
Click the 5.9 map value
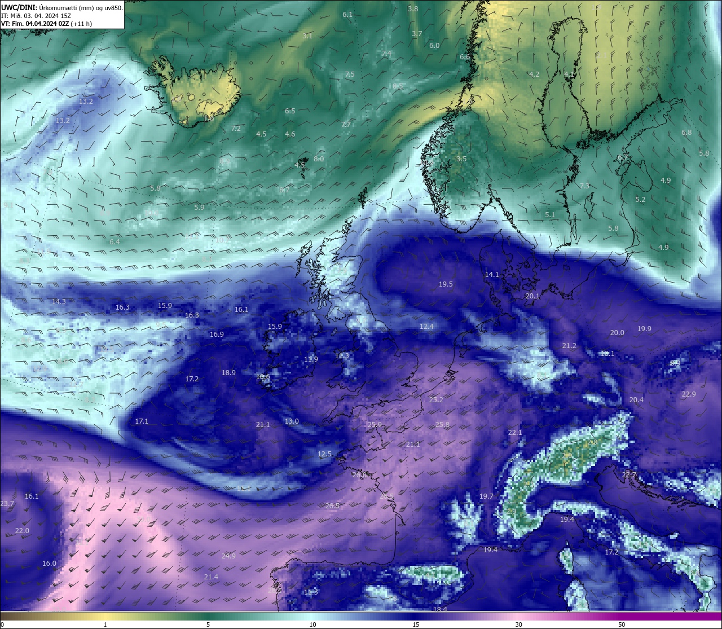199,207
